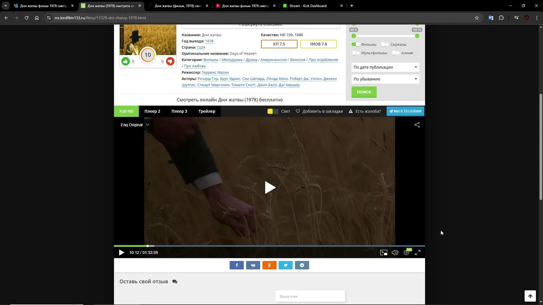Click the browser address bar

[259, 18]
